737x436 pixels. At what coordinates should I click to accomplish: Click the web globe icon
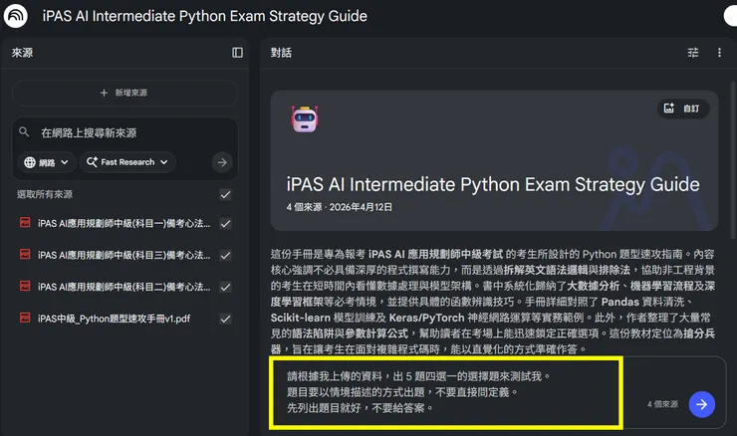pos(30,162)
